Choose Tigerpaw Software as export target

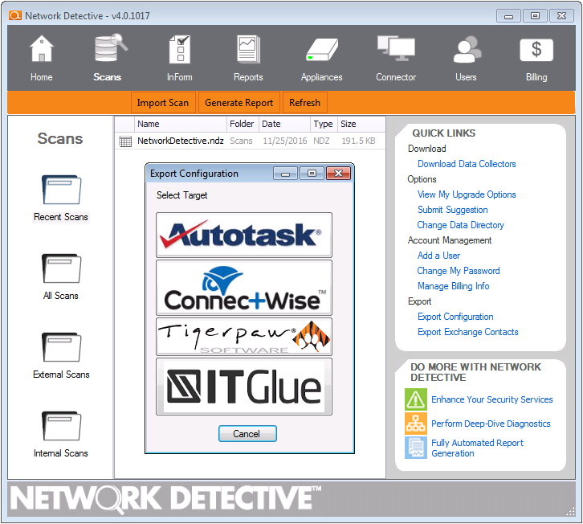[244, 337]
